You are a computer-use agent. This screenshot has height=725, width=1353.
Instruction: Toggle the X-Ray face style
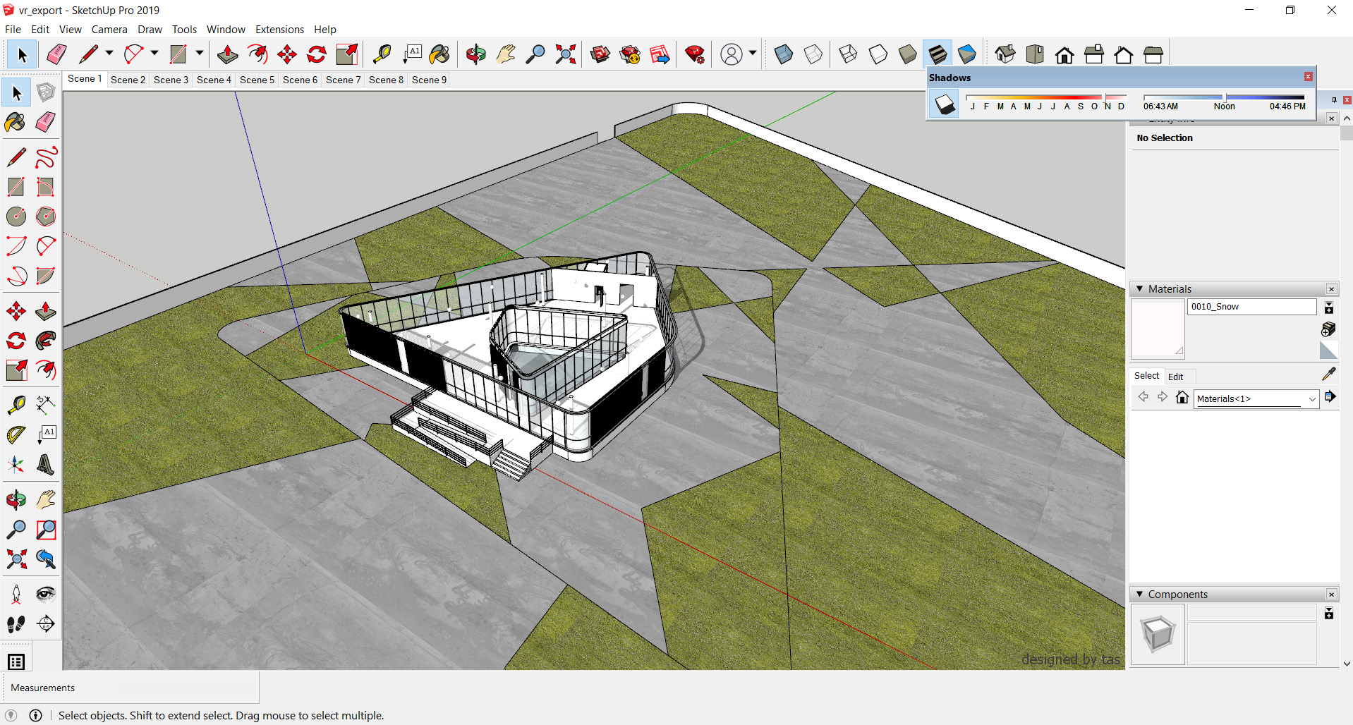tap(783, 54)
